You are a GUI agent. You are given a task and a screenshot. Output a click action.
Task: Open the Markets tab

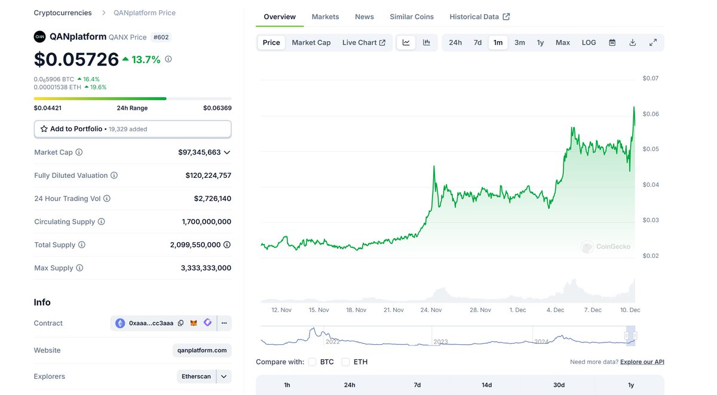325,17
